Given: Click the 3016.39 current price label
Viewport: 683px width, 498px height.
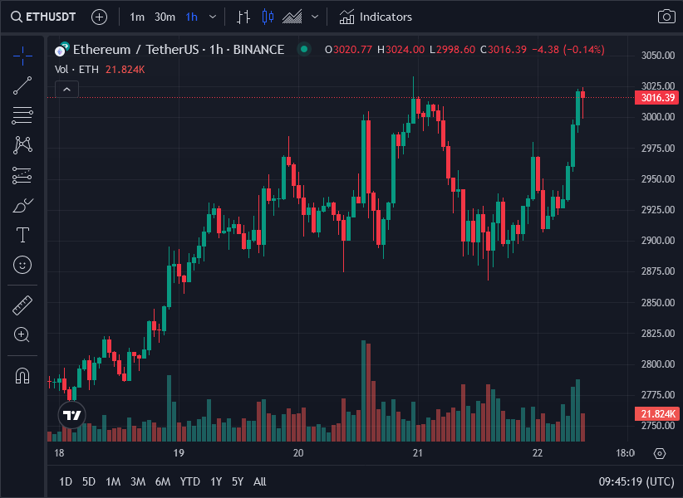Looking at the screenshot, I should point(657,97).
